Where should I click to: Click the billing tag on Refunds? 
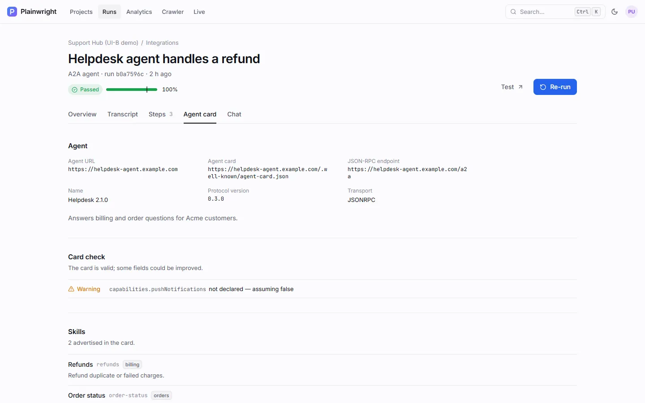click(x=132, y=364)
